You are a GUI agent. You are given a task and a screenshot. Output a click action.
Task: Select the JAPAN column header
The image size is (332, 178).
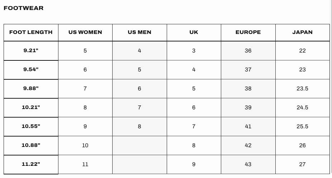[302, 32]
